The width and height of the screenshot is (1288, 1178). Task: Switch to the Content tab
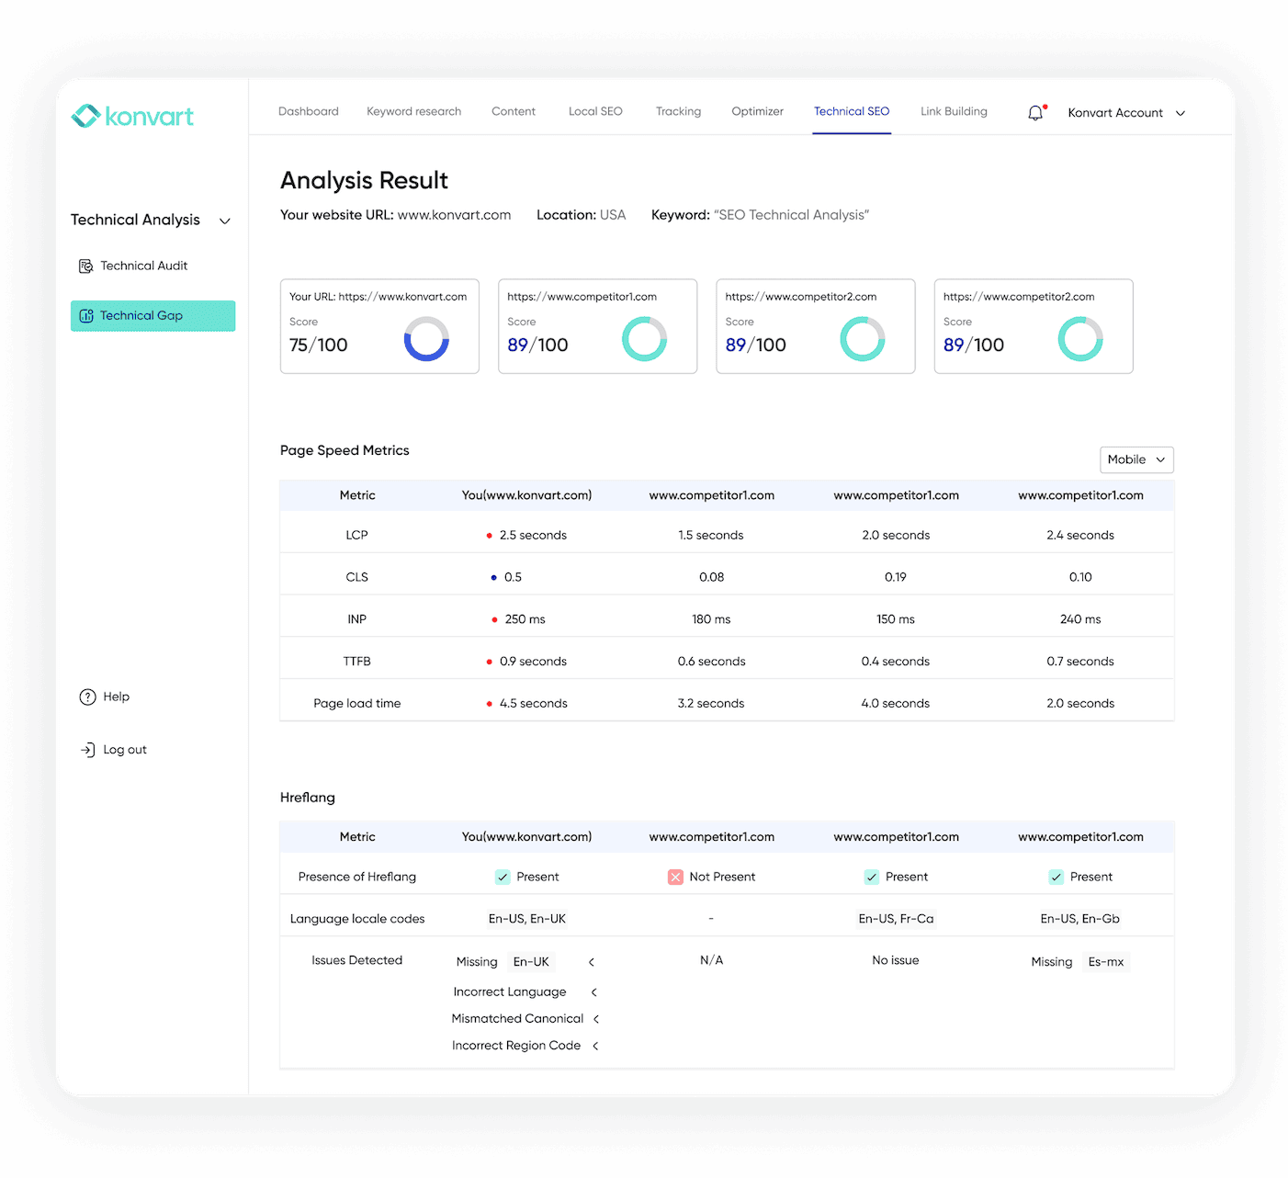click(x=514, y=111)
